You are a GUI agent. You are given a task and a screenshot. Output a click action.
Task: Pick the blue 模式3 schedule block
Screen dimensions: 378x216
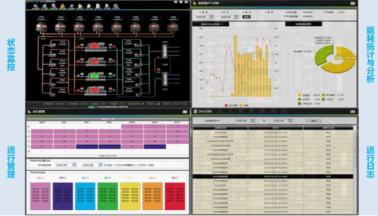[x=85, y=196]
